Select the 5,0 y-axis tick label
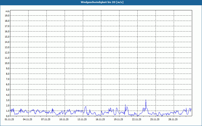This screenshot has height=126, width=202. pyautogui.click(x=7, y=89)
